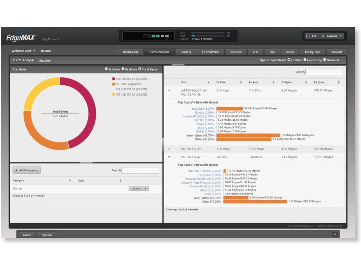The width and height of the screenshot is (361, 271).
Task: Collapse the LAPTOP-56QOA1AS host row
Action: [169, 91]
